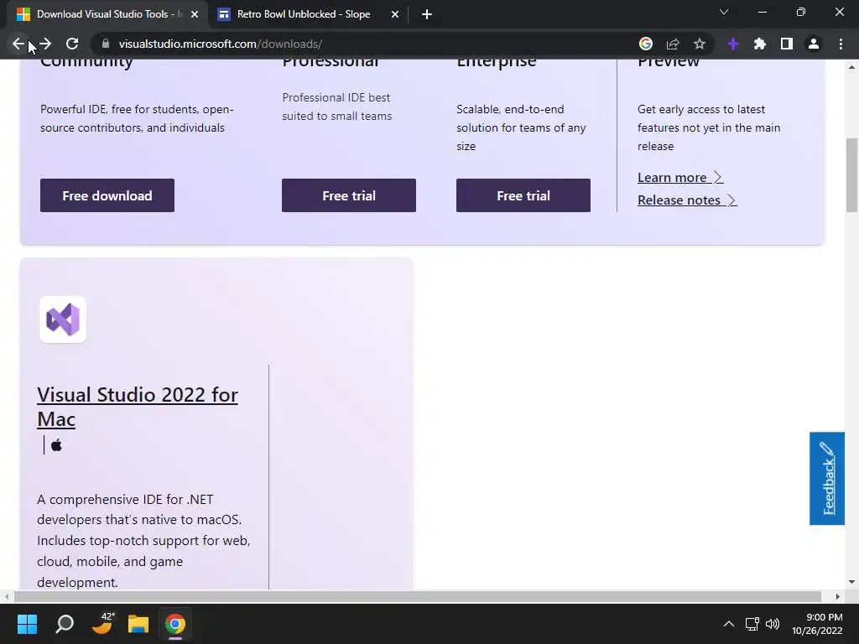This screenshot has height=644, width=859.
Task: Open the purple plus extension
Action: coord(733,44)
